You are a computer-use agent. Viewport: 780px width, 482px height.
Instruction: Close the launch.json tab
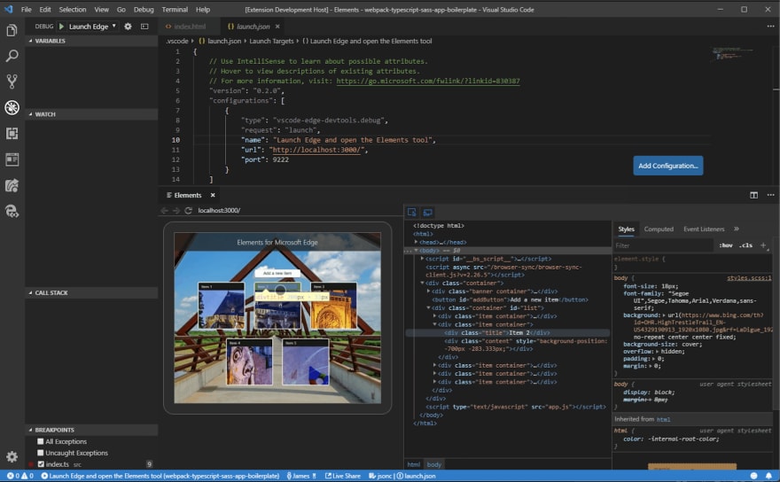[277, 27]
